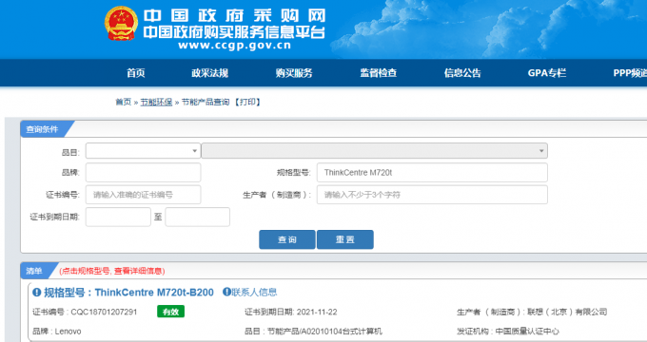Image resolution: width=647 pixels, height=342 pixels.
Task: Open the 品目 category dropdown
Action: (143, 151)
